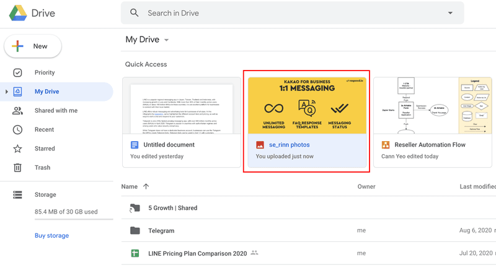Click the image icon beside se_rinn photos
The image size is (496, 268).
coord(260,145)
